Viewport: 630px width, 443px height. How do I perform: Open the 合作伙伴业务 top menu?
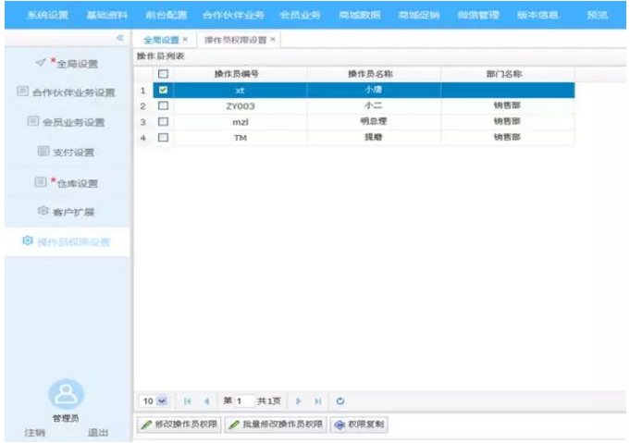click(x=233, y=16)
